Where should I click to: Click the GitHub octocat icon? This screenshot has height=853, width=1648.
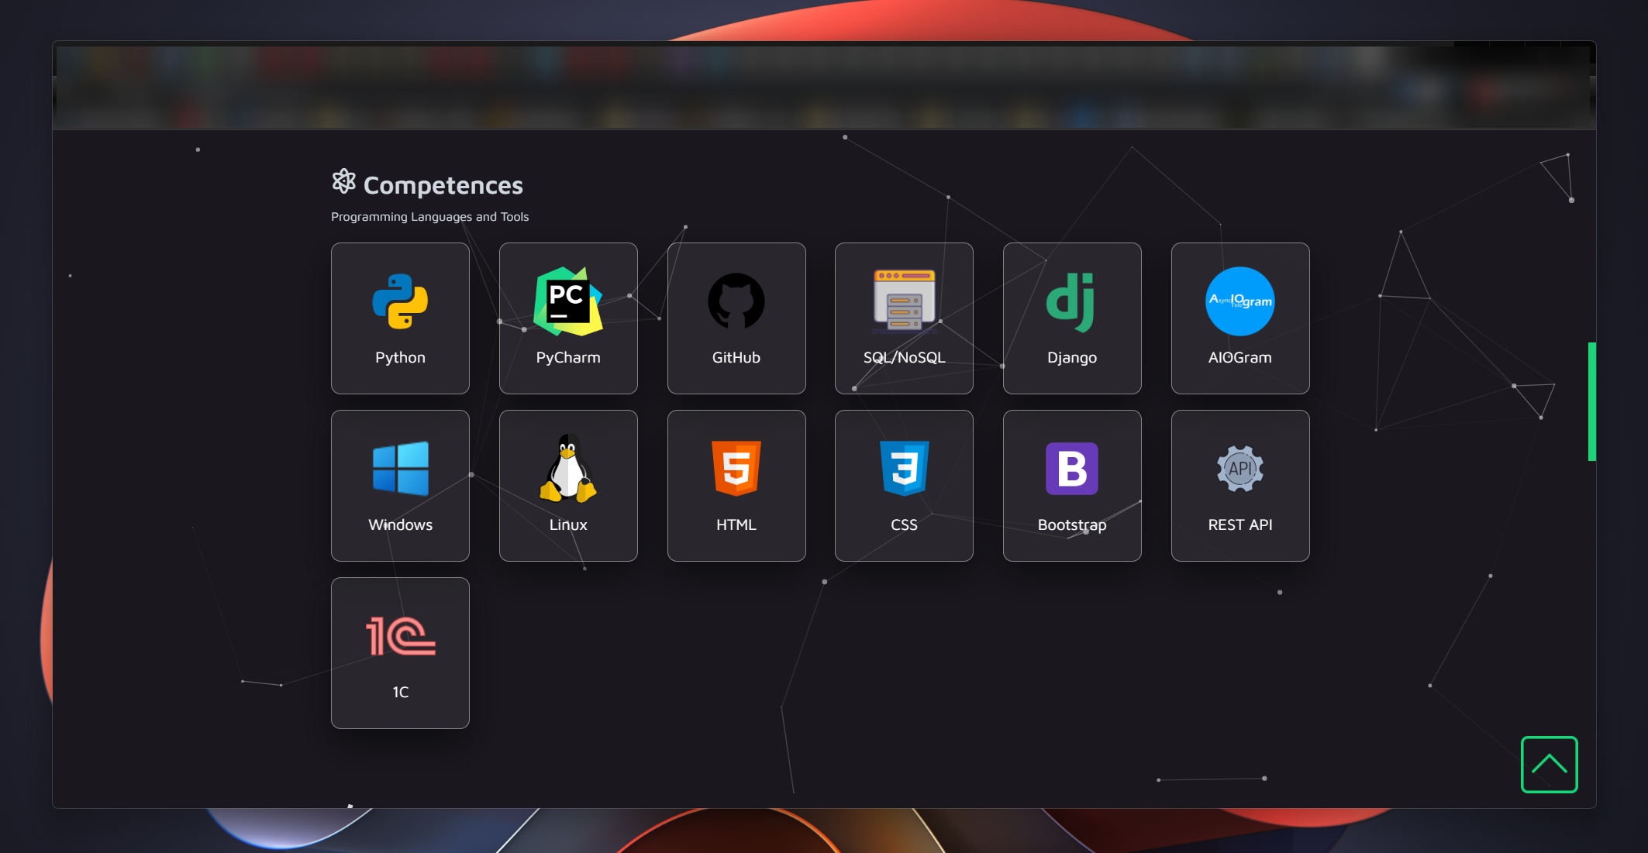click(x=736, y=301)
